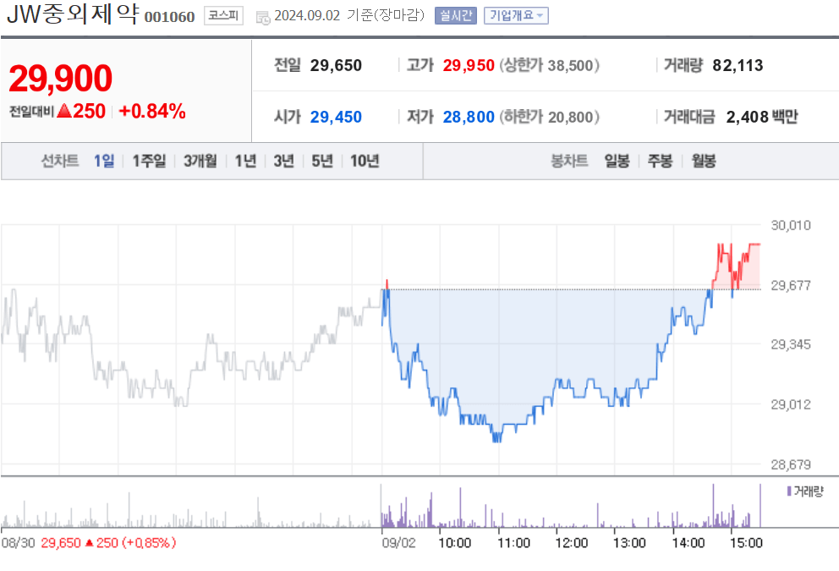
Task: Click the 29,012 y-axis label
Action: click(x=791, y=404)
